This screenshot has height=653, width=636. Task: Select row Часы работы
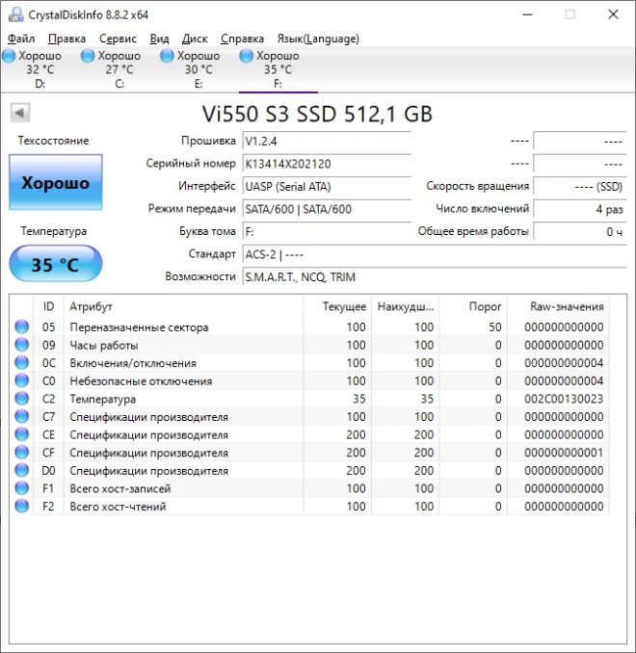pyautogui.click(x=308, y=345)
